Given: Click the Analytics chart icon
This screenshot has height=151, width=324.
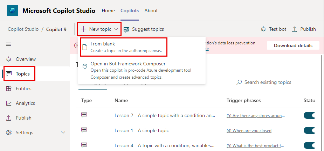Looking at the screenshot, I should (9, 103).
